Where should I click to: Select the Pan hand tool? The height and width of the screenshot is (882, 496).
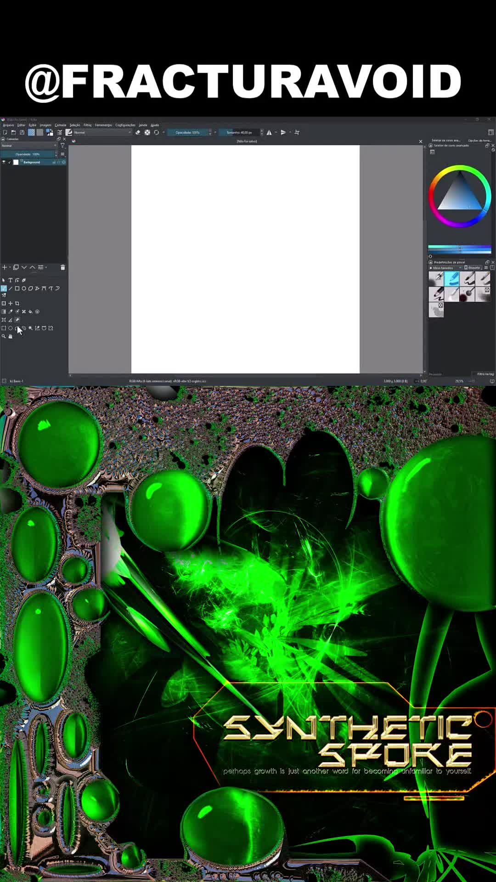[x=10, y=336]
